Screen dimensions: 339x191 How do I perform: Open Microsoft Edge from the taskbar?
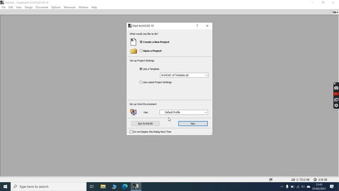(x=125, y=186)
